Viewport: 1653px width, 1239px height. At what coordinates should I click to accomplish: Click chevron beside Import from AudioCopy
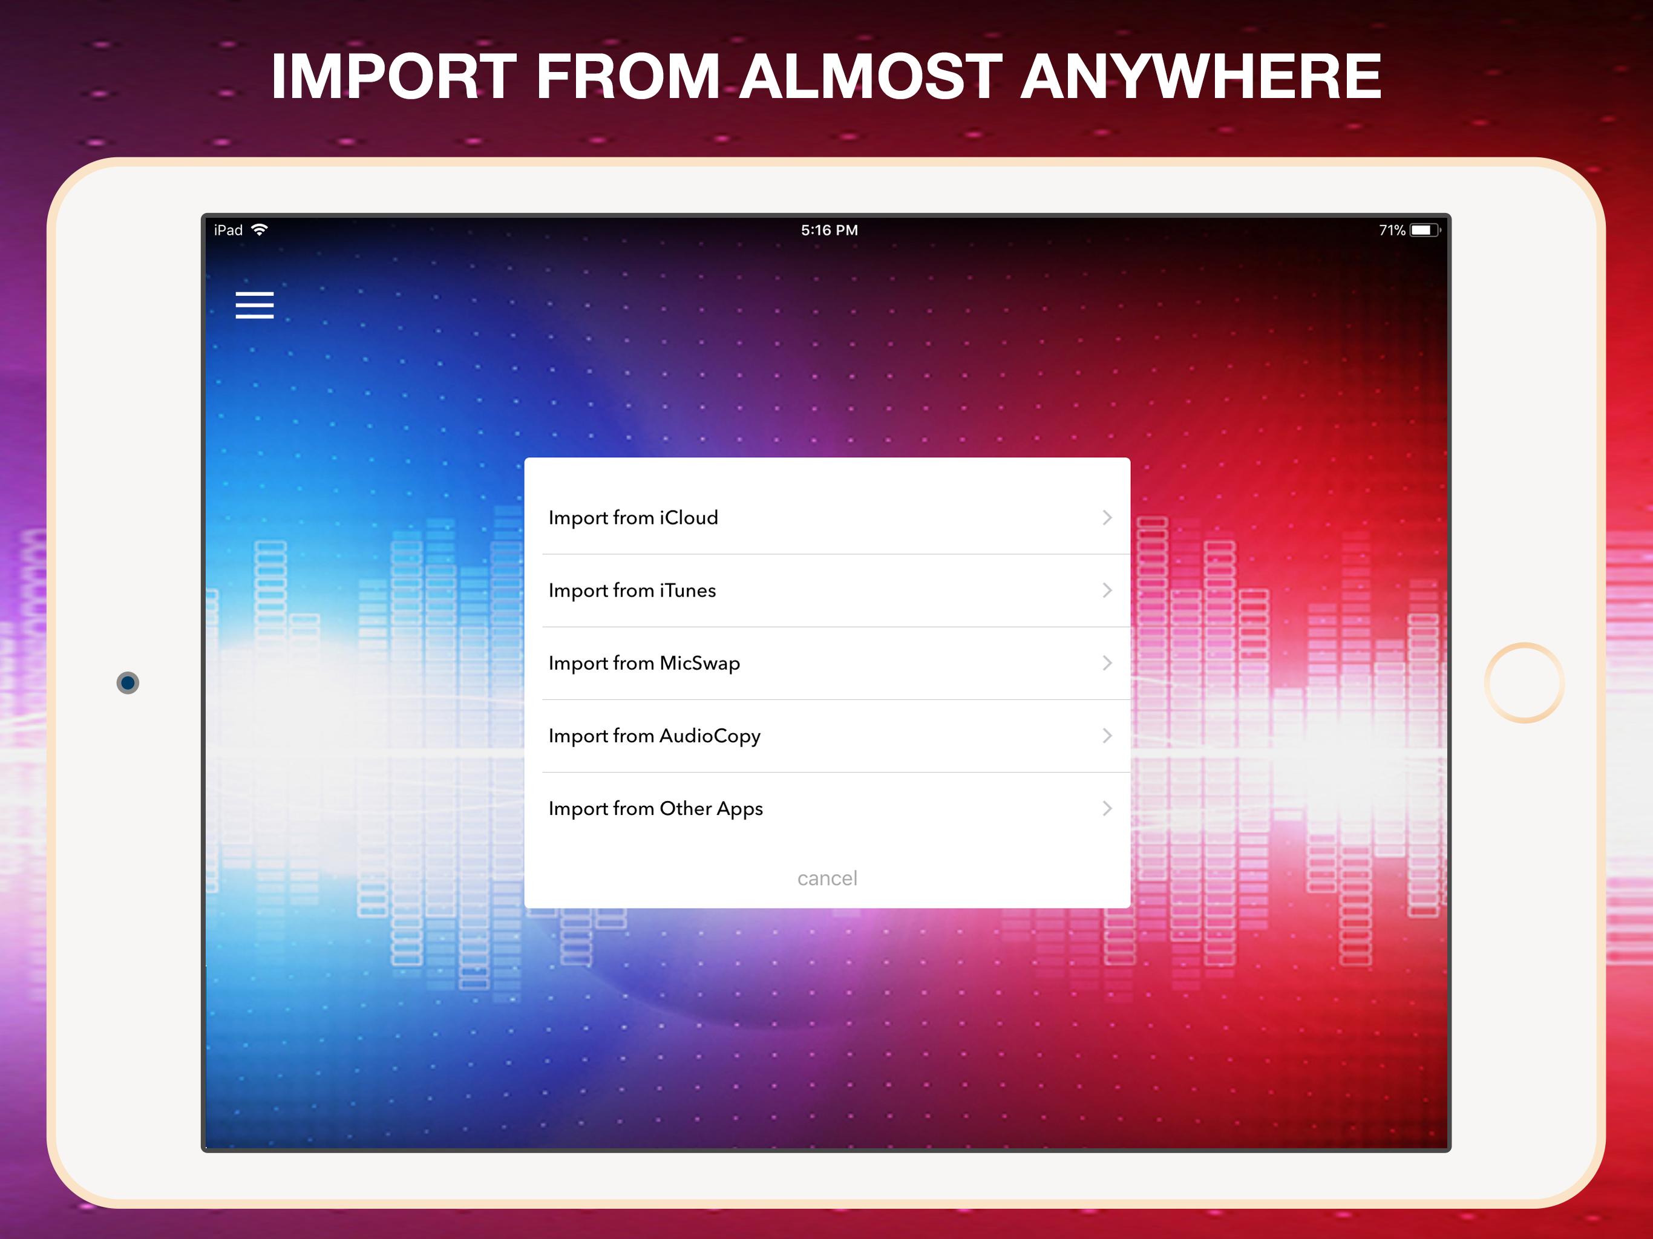(x=1107, y=736)
